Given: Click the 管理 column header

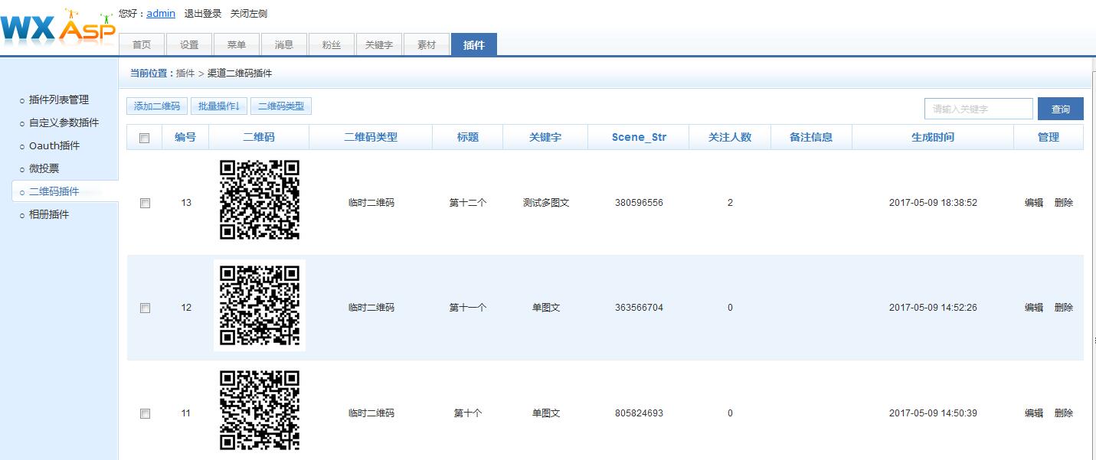Looking at the screenshot, I should pyautogui.click(x=1049, y=138).
